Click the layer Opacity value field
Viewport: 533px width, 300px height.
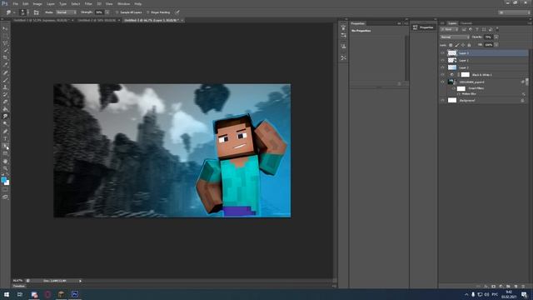(489, 37)
